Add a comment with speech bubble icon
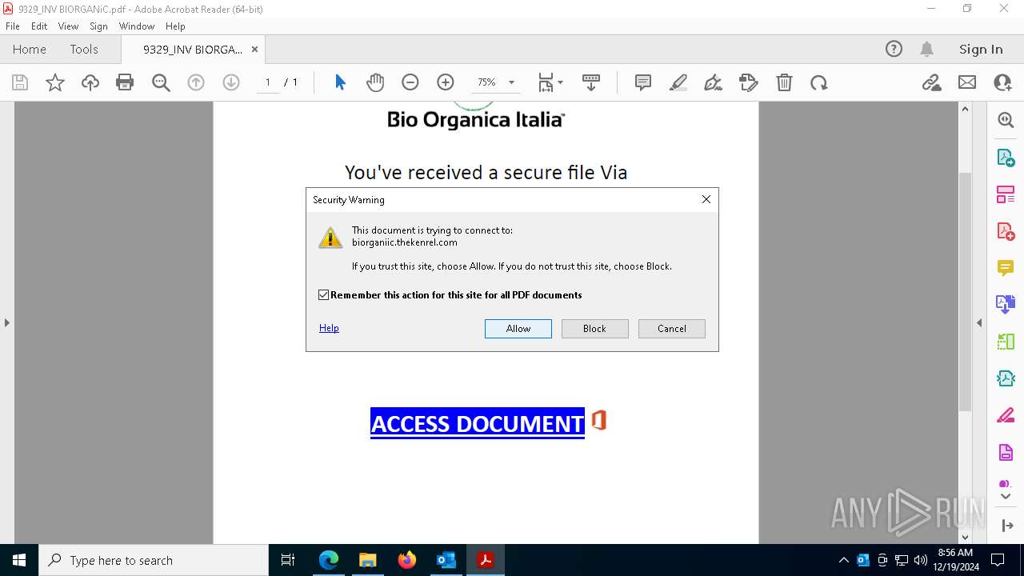This screenshot has width=1024, height=576. click(x=643, y=82)
